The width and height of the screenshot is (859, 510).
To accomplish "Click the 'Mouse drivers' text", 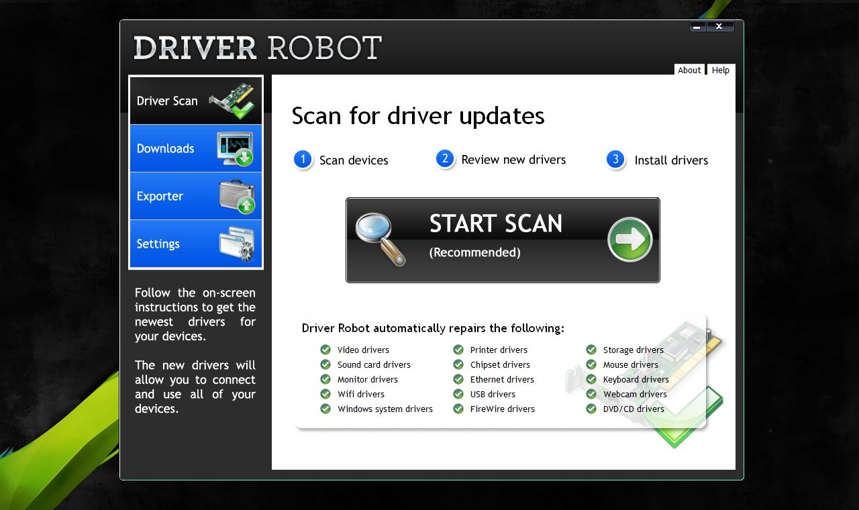I will pos(631,364).
